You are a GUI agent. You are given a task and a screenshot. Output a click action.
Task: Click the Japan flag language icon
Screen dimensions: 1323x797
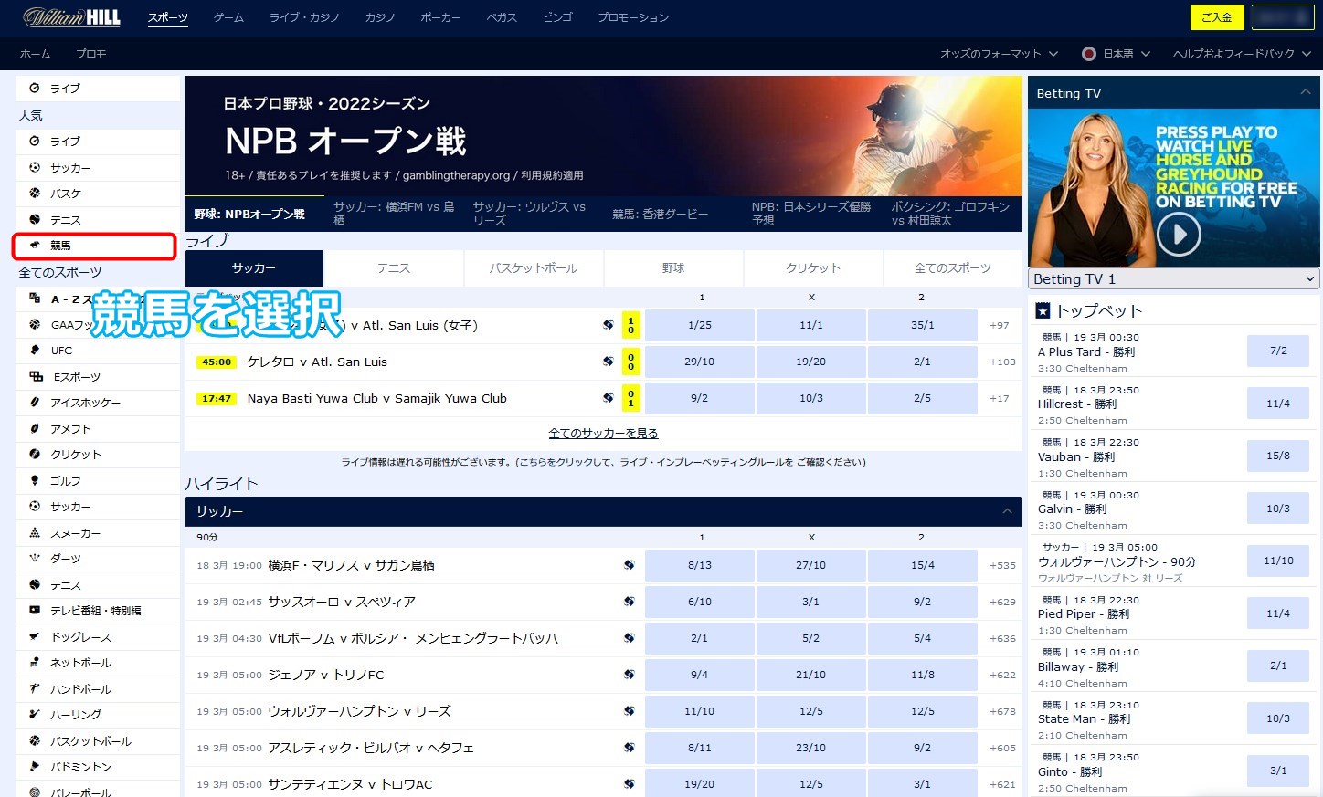(x=1088, y=54)
